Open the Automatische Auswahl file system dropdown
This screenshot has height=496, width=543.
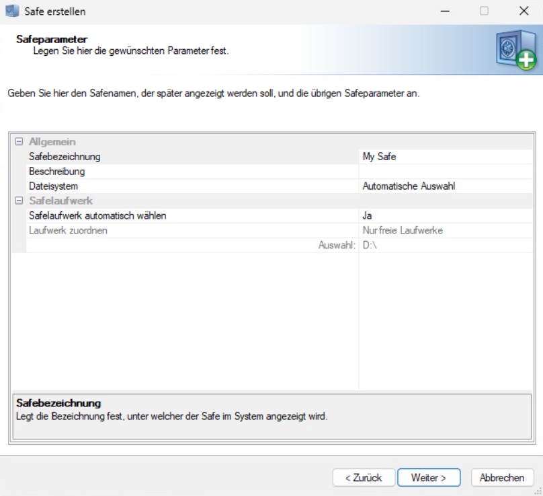click(x=444, y=186)
